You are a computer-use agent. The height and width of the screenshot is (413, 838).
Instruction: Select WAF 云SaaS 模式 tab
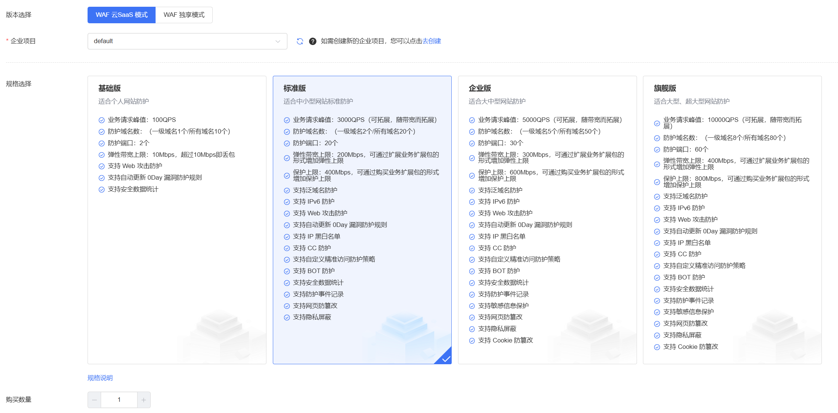click(x=121, y=15)
